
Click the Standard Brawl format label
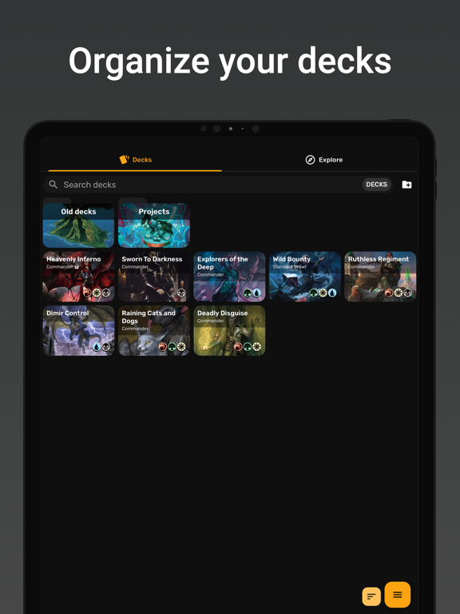pyautogui.click(x=289, y=267)
